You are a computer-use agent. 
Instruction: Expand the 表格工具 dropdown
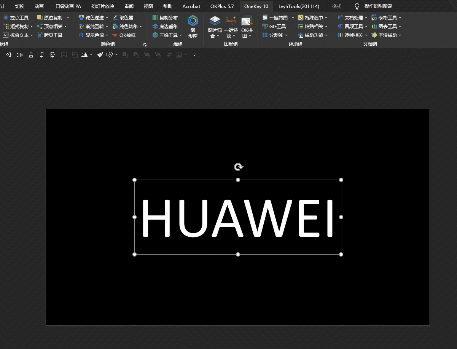pos(400,18)
